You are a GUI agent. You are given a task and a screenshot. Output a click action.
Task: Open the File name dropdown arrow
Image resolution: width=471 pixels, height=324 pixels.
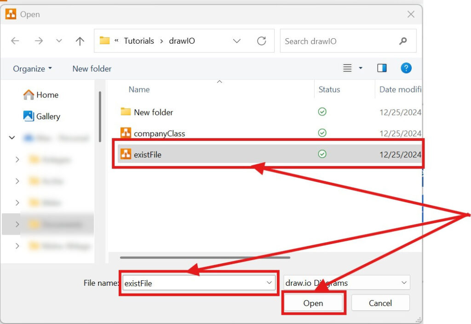click(269, 283)
